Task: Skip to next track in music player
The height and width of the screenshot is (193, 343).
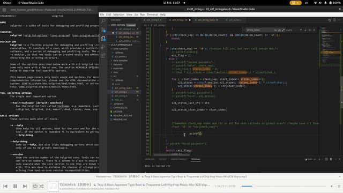Action: click(25, 186)
